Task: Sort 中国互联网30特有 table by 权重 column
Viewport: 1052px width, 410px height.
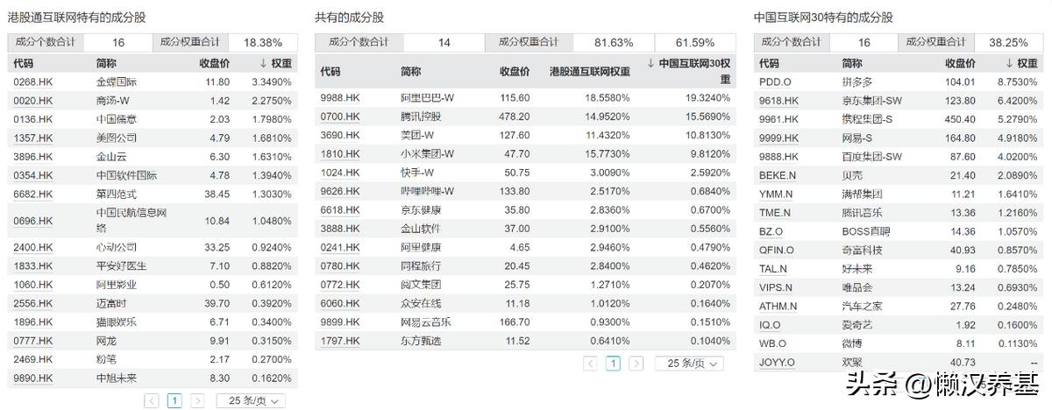Action: point(1021,63)
